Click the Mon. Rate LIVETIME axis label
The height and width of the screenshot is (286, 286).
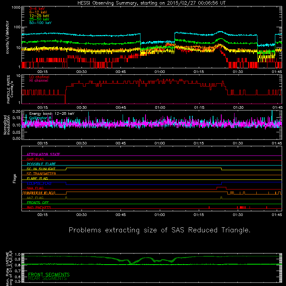(x=9, y=268)
